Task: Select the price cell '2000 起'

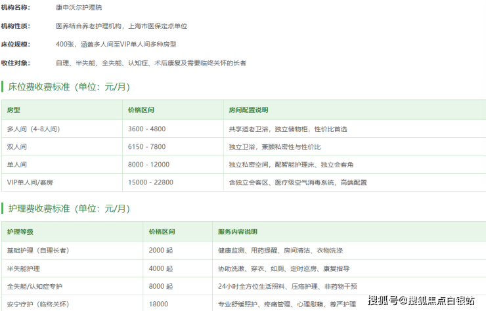Action: click(178, 250)
